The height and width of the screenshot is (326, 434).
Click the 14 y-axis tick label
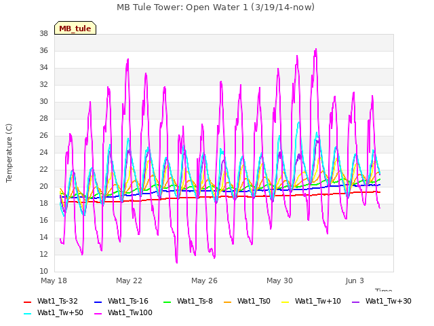(x=43, y=237)
